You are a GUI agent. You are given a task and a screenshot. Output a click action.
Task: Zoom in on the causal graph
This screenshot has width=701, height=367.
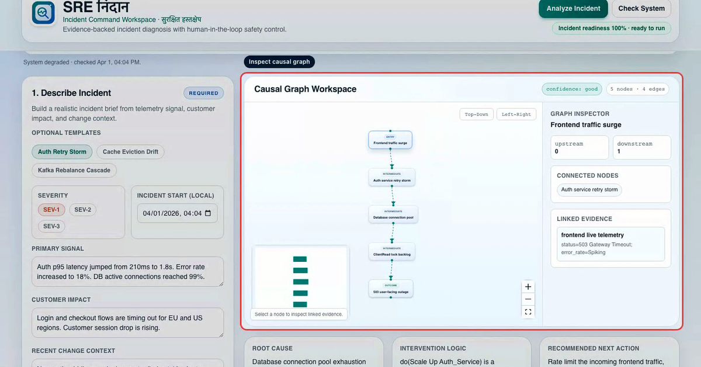click(528, 287)
